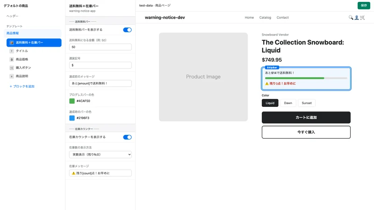Screen dimensions: 374x210
Task: Click ＋ブロックを追加 link
Action: [22, 86]
